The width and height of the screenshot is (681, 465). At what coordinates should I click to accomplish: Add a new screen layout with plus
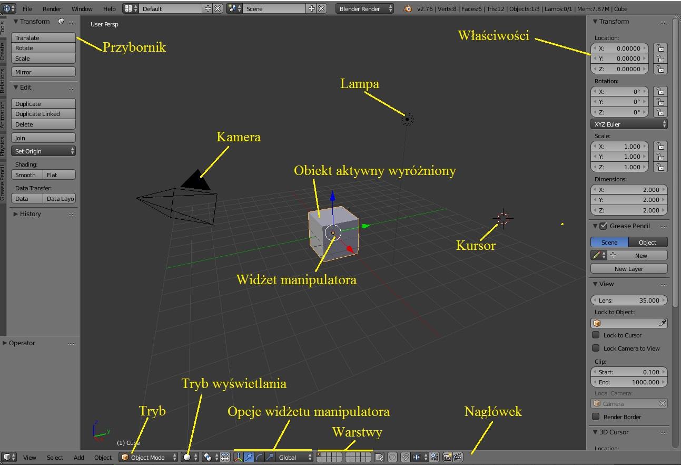208,8
